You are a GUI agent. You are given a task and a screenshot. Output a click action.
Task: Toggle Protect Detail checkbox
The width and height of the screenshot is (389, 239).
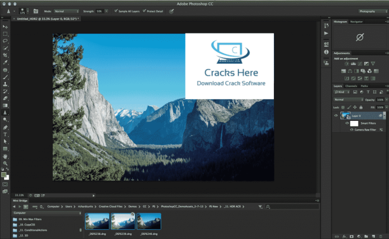point(144,11)
